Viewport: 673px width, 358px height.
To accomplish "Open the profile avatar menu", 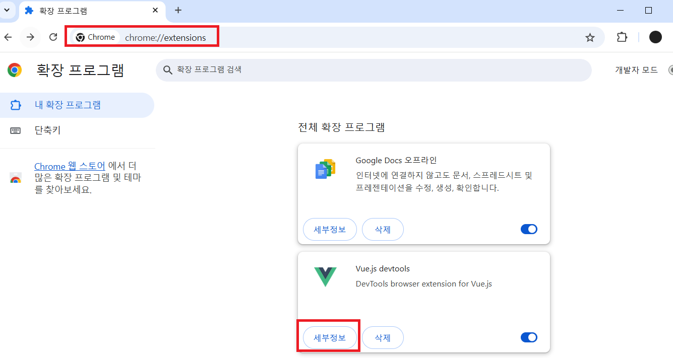I will point(655,37).
